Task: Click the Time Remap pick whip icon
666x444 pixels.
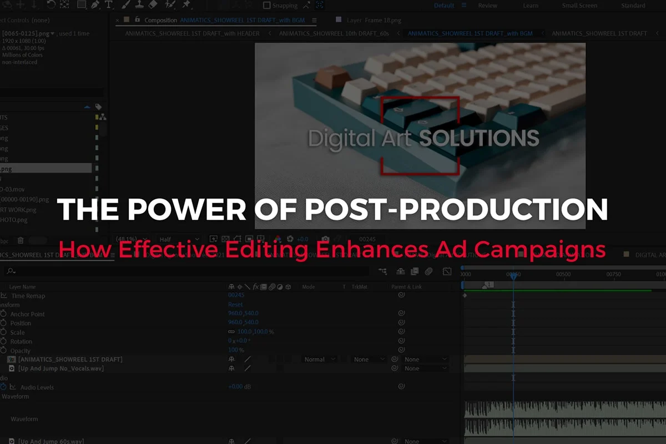Action: pyautogui.click(x=401, y=295)
